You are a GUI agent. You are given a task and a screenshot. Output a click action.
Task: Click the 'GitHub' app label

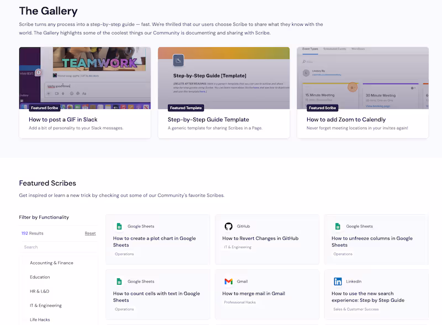(243, 226)
